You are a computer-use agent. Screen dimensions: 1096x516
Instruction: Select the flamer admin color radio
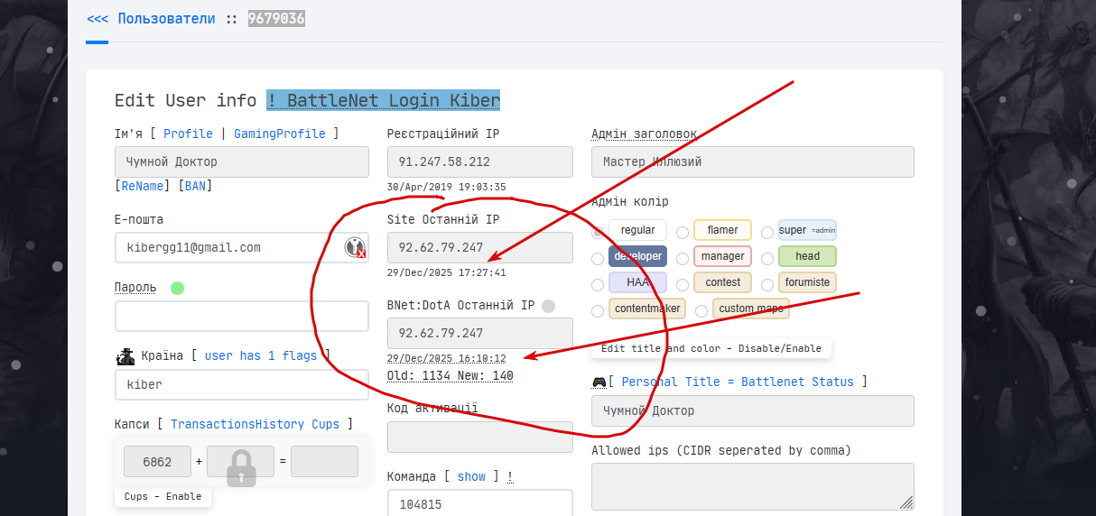[683, 232]
